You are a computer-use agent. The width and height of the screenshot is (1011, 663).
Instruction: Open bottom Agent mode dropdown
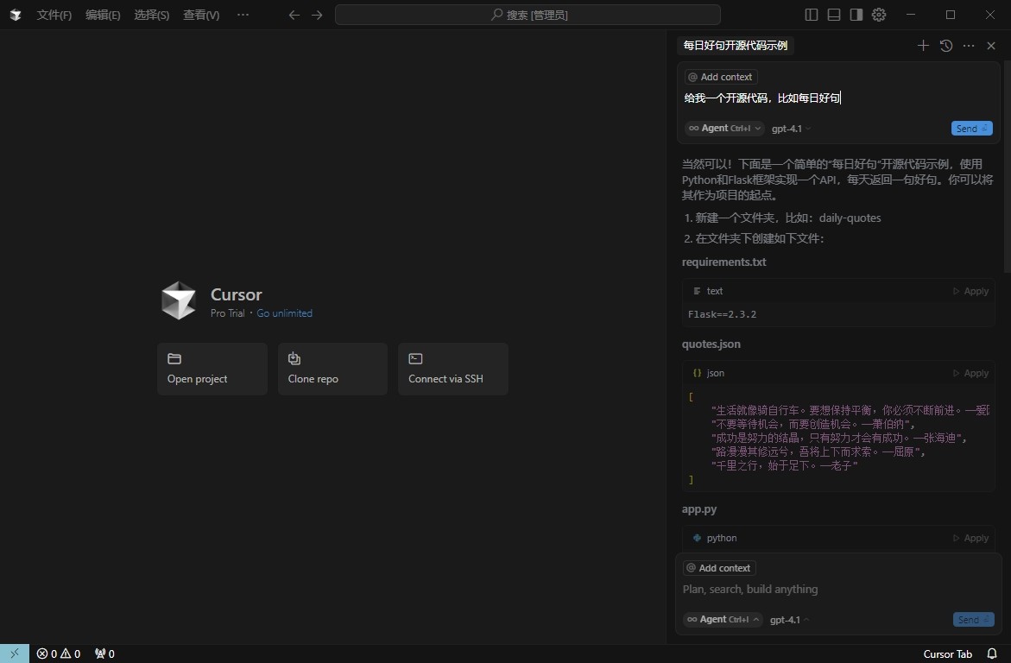pos(722,620)
